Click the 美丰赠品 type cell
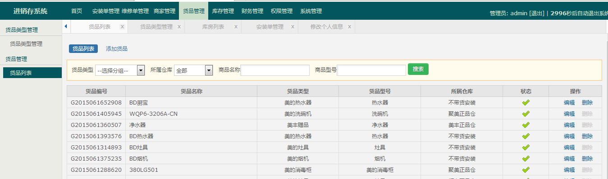608x179 pixels. 298,125
